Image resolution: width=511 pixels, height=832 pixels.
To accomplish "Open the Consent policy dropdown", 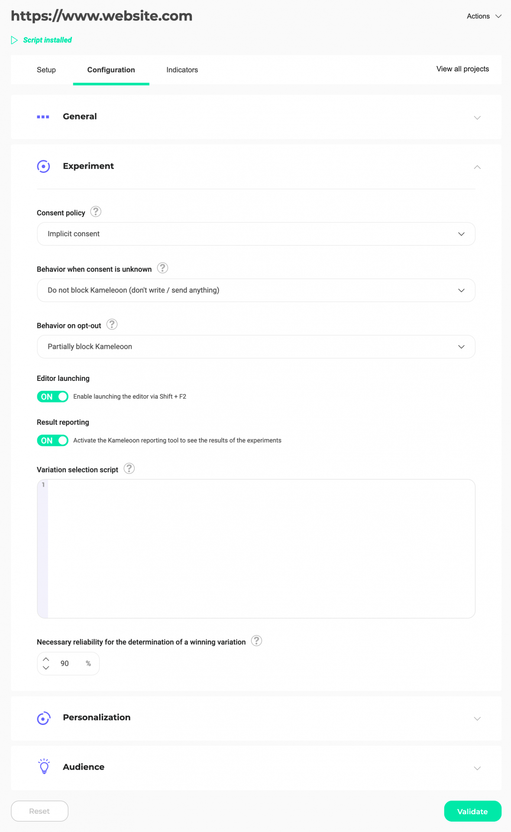I will point(256,234).
